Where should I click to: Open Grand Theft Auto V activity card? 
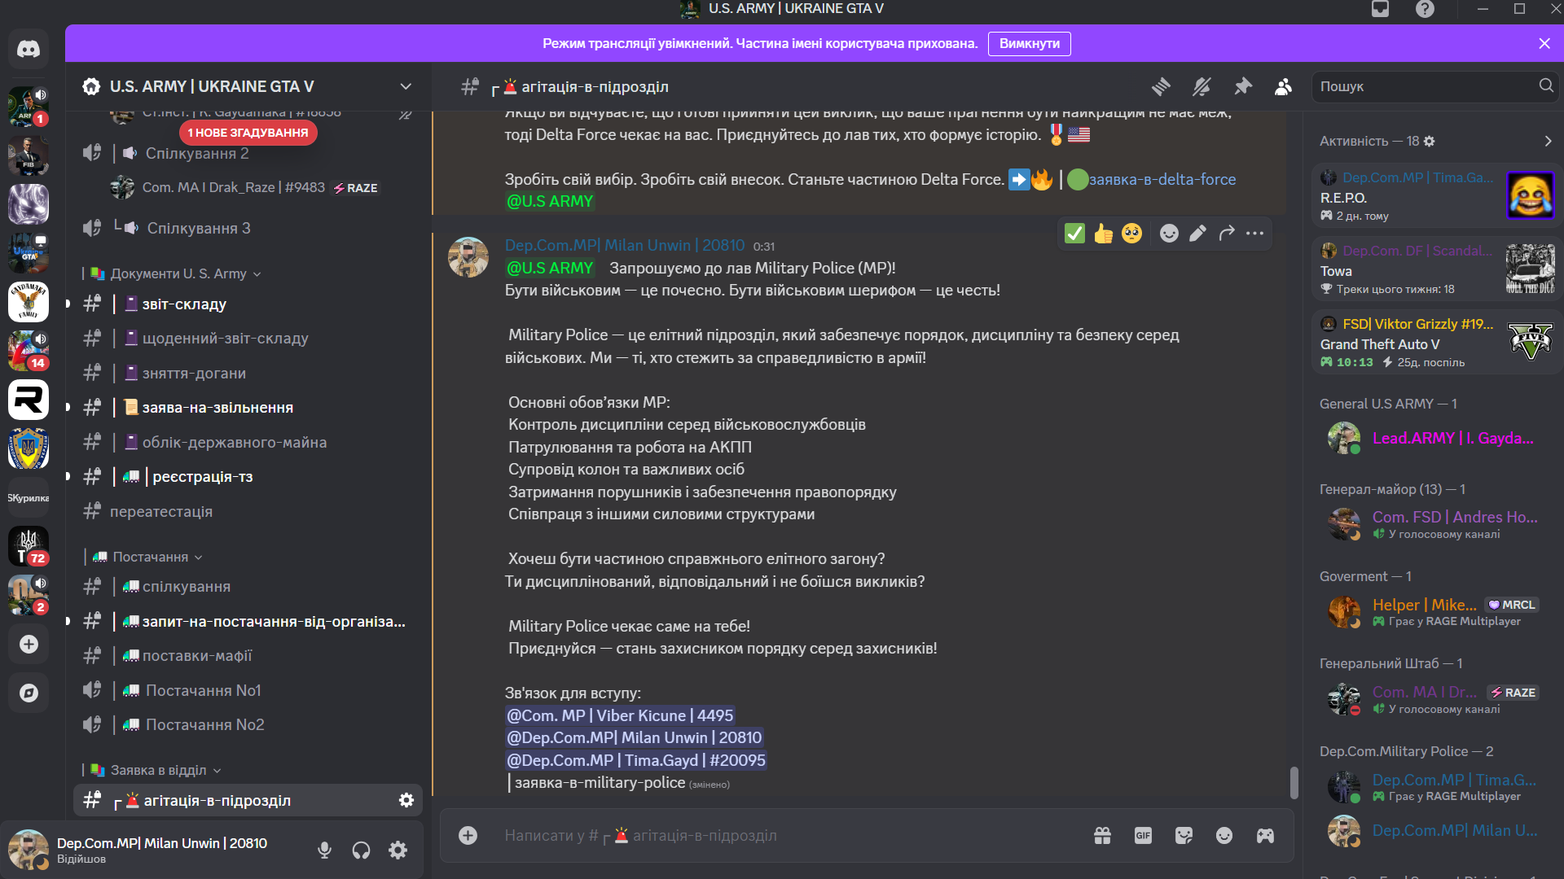[1435, 343]
